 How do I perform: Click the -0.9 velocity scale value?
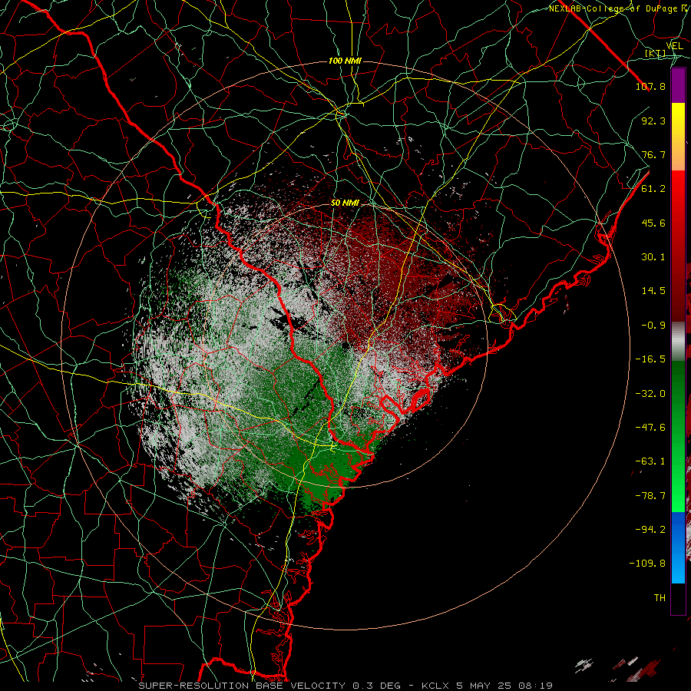click(653, 326)
